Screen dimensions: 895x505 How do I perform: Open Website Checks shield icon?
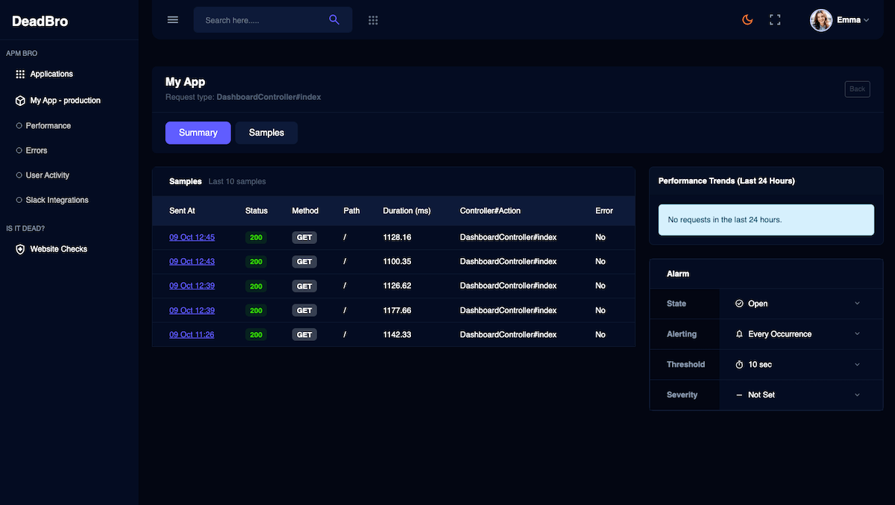(x=20, y=249)
